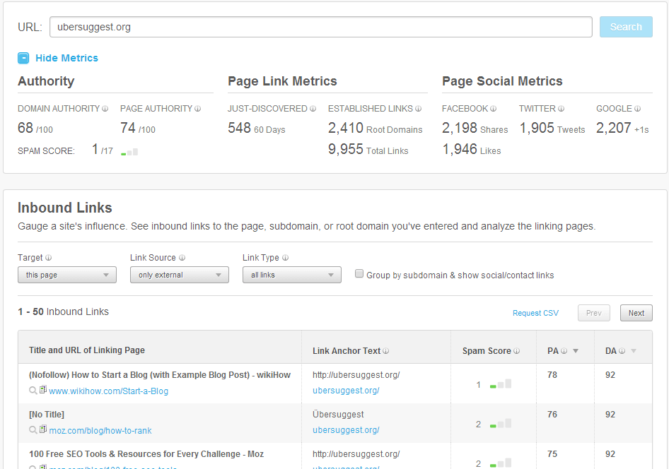Click info icon beside Established Links
Screen dimensions: 669x469
419,109
